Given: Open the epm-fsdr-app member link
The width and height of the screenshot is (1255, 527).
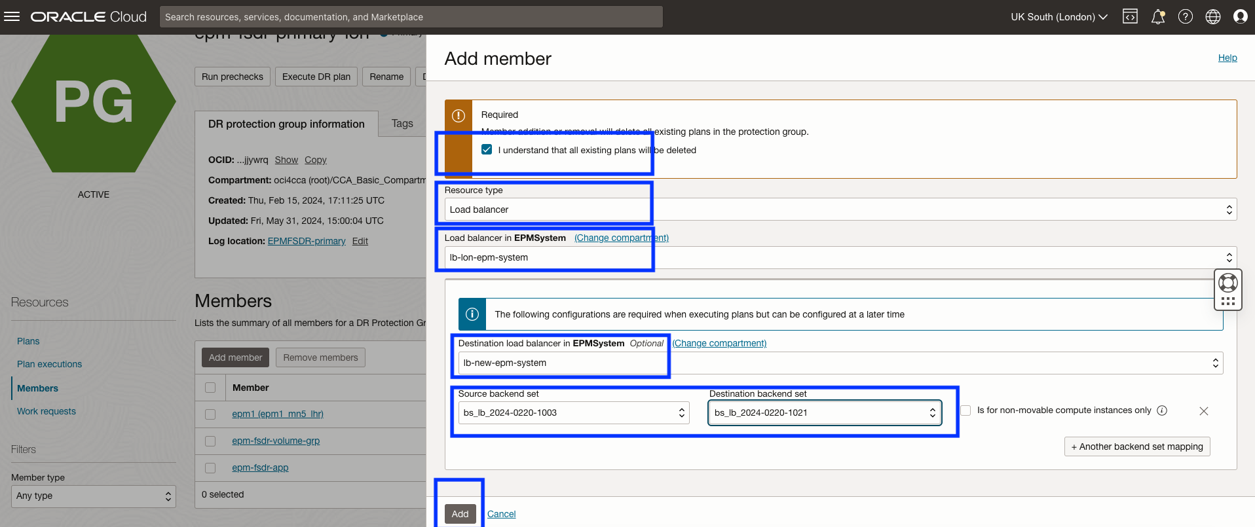Looking at the screenshot, I should coord(260,467).
